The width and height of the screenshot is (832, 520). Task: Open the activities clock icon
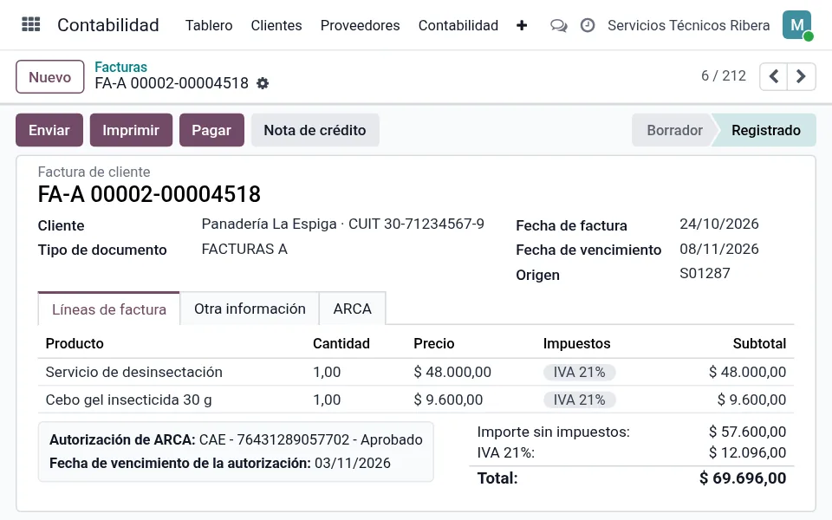pyautogui.click(x=588, y=25)
